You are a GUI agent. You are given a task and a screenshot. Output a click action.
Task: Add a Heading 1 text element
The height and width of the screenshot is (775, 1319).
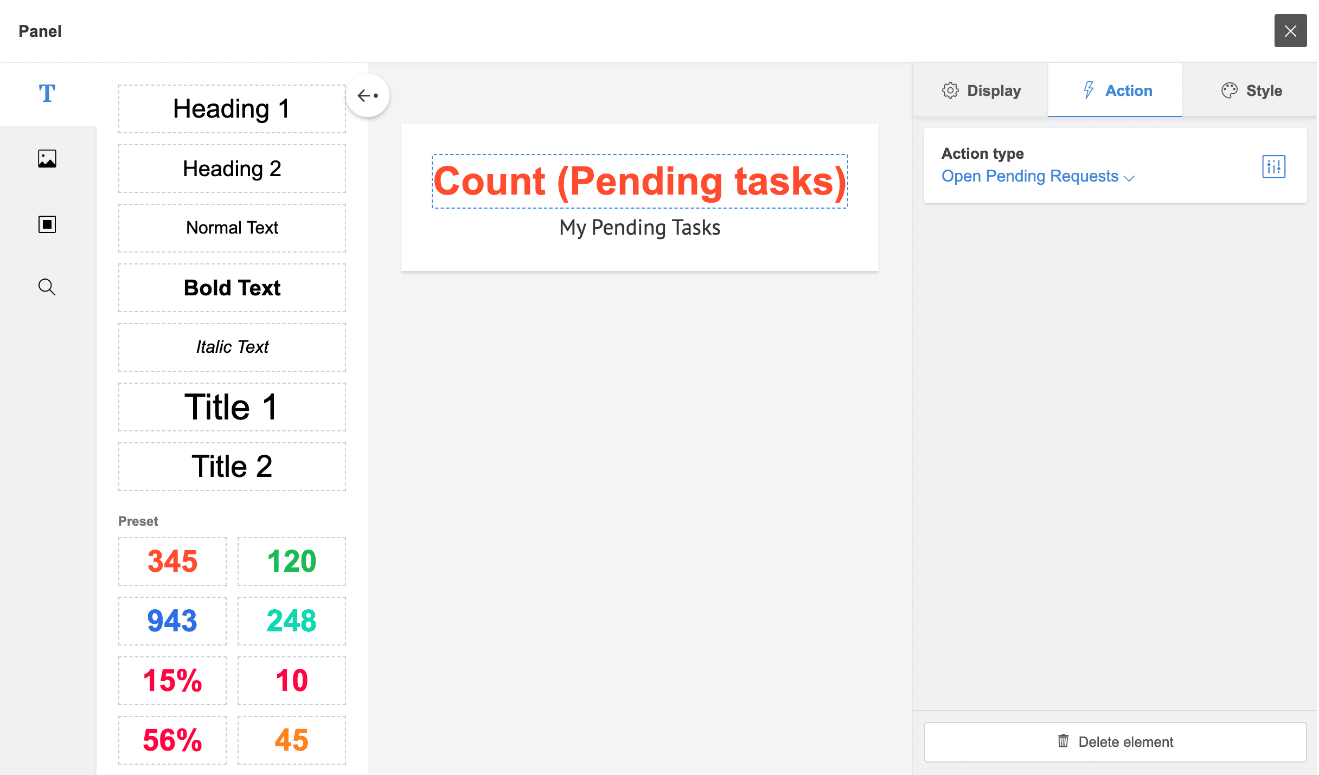pyautogui.click(x=232, y=109)
